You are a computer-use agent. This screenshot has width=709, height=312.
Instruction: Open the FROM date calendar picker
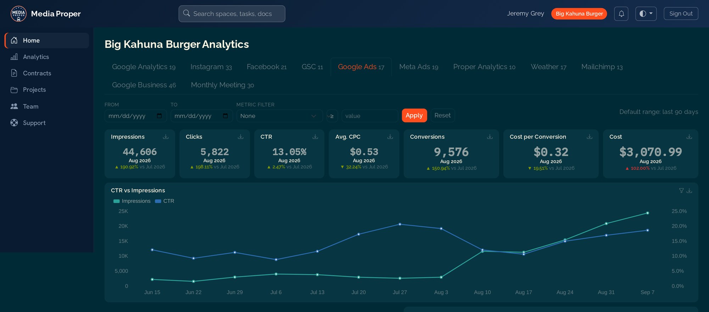159,116
